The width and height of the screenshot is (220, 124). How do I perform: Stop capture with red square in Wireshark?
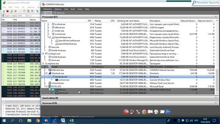8,11
